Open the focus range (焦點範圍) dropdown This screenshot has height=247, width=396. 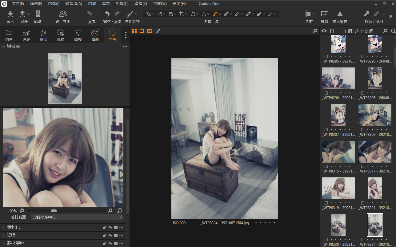(77, 217)
